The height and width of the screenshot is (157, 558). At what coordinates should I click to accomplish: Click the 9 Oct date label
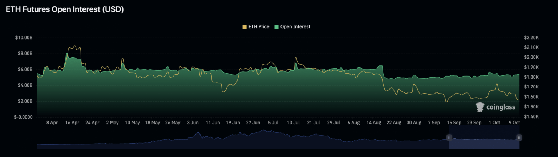(514, 123)
